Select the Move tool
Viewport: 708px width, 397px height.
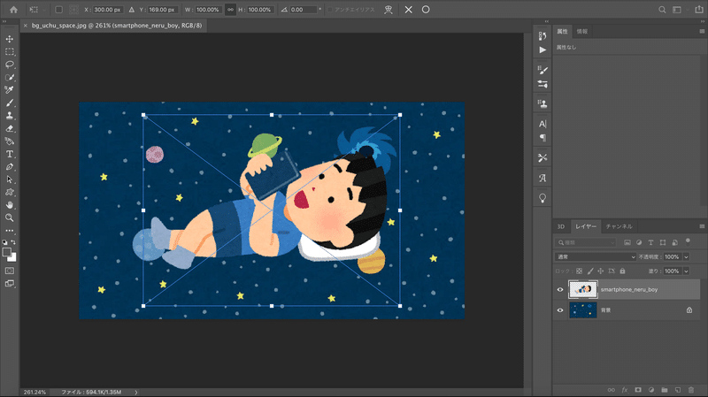coord(10,39)
